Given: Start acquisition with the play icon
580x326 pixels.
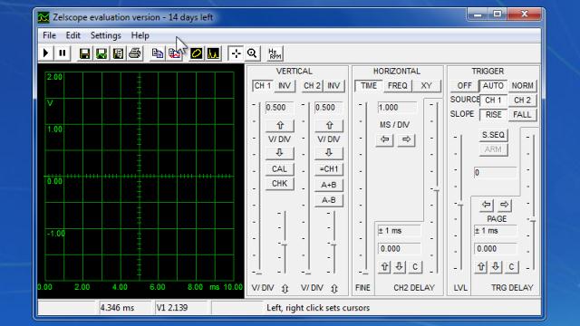Looking at the screenshot, I should pyautogui.click(x=46, y=53).
